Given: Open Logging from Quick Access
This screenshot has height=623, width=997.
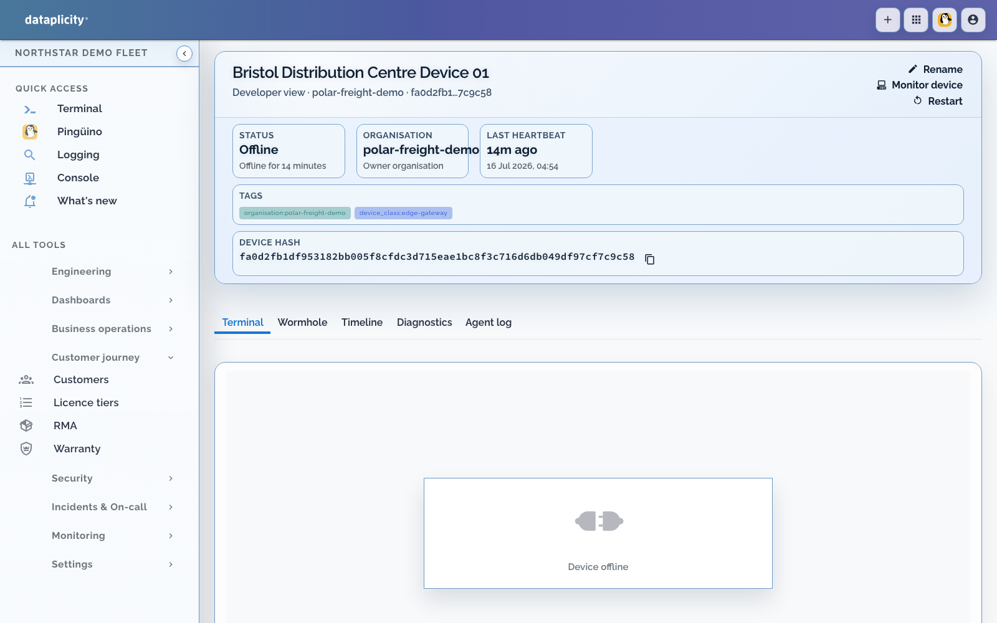Looking at the screenshot, I should (x=79, y=155).
